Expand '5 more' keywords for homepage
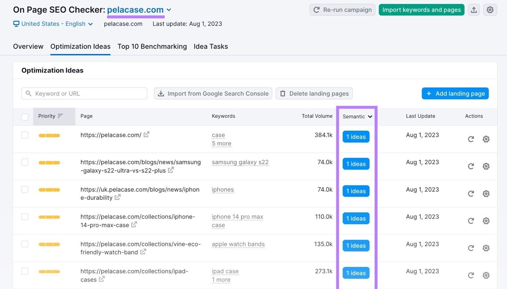Viewport: 507px width, 289px height. pyautogui.click(x=221, y=143)
